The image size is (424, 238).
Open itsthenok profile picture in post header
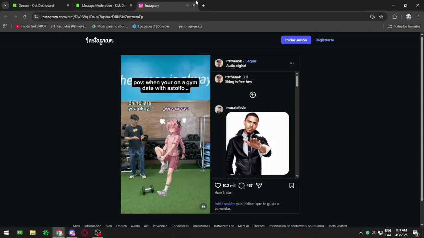[x=219, y=63]
